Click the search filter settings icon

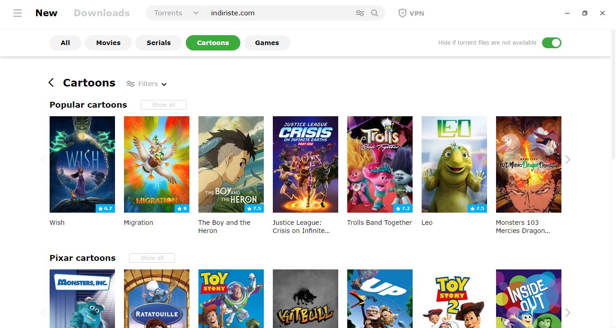click(x=360, y=13)
